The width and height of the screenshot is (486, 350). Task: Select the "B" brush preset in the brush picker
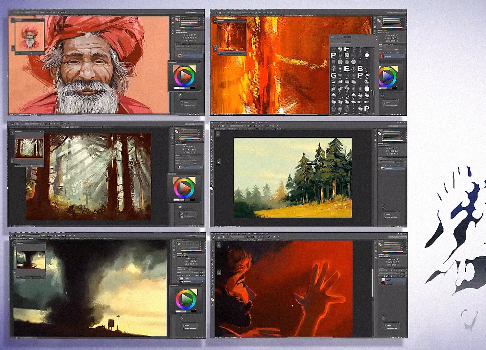point(360,68)
